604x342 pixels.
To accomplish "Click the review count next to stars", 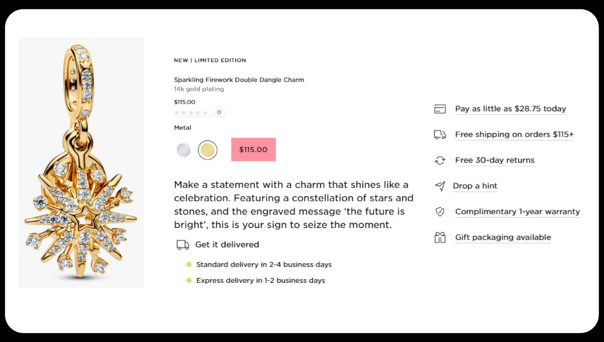I will [x=219, y=113].
